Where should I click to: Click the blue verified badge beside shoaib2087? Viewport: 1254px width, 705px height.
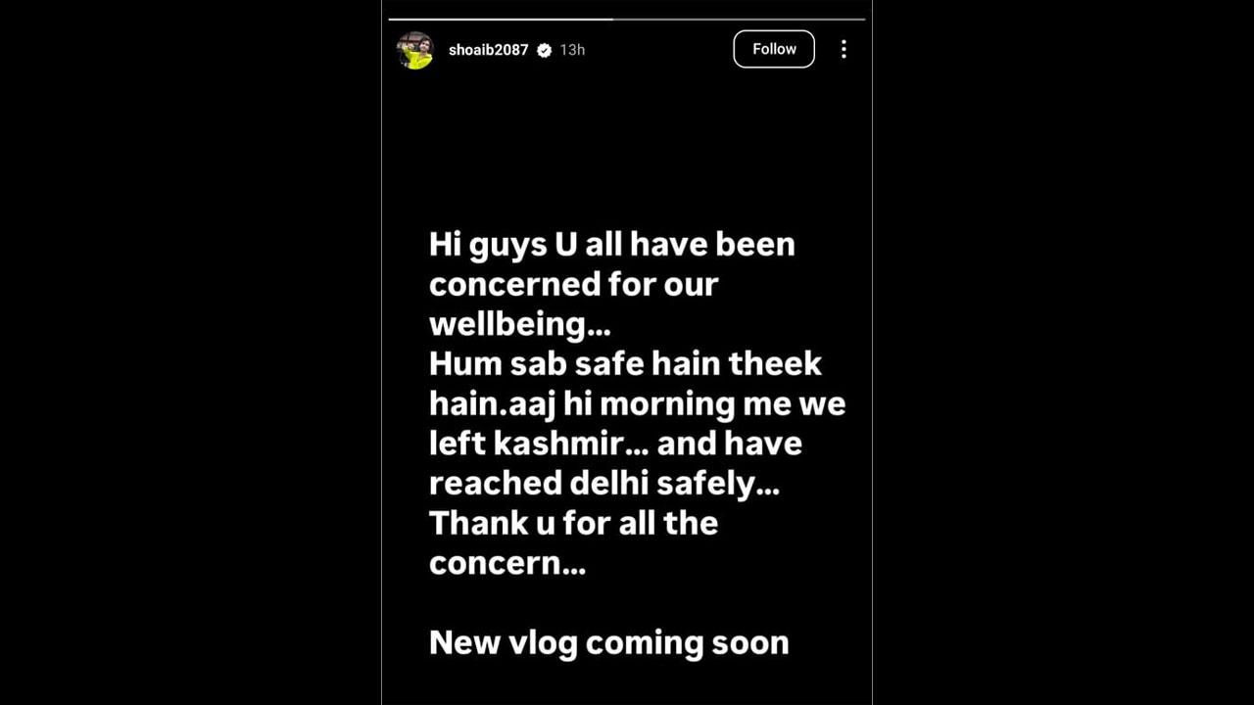tap(545, 50)
